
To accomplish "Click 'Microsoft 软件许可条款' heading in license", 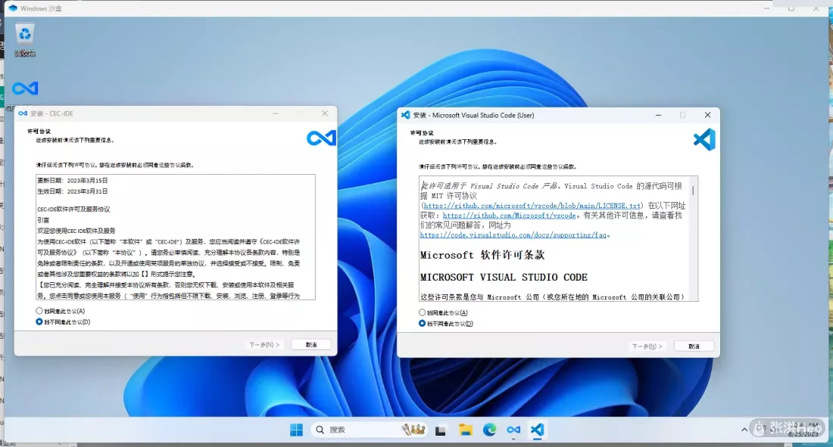I will 482,255.
